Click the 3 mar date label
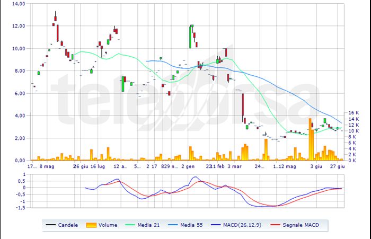 click(234, 166)
